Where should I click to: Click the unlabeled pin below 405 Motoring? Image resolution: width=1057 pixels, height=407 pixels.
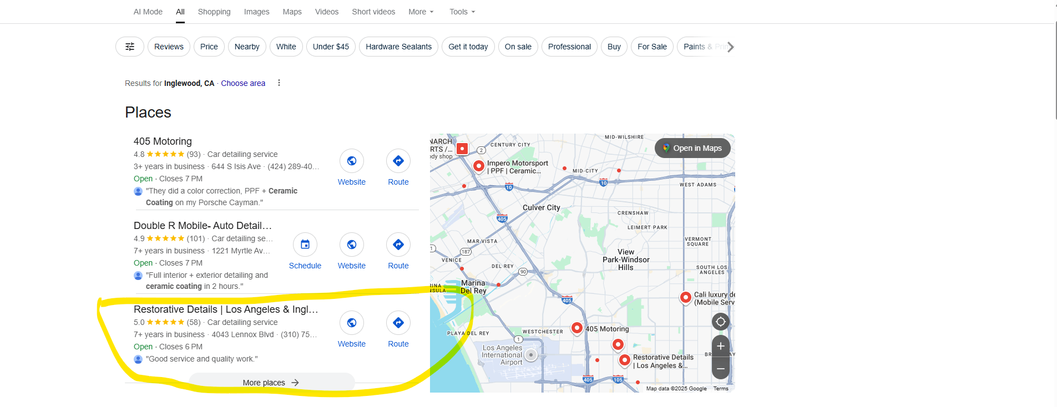pos(618,345)
